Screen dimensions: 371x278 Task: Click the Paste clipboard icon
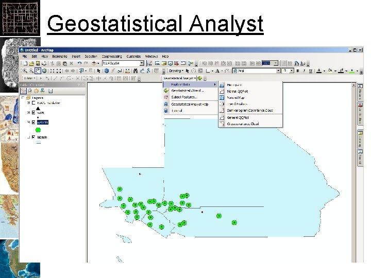[x=64, y=63]
